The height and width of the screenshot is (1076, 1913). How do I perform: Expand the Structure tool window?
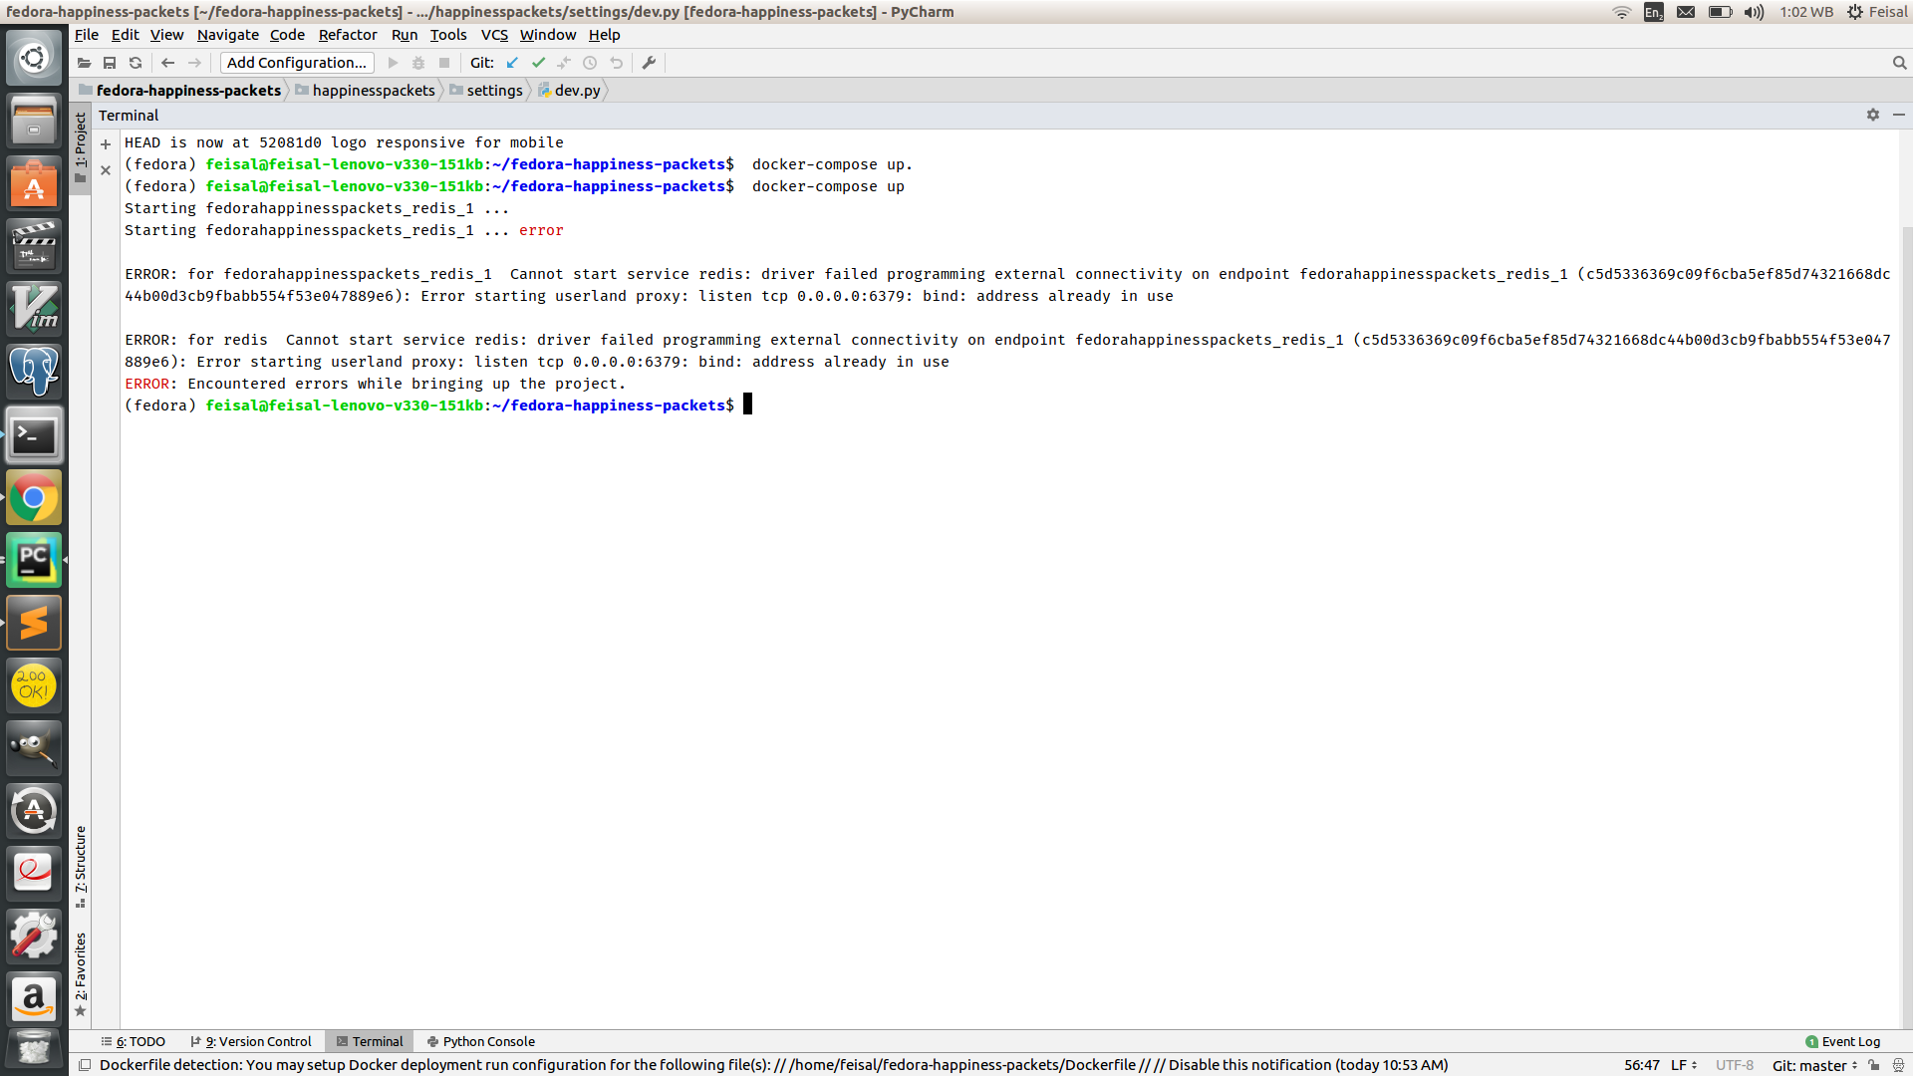pyautogui.click(x=81, y=866)
